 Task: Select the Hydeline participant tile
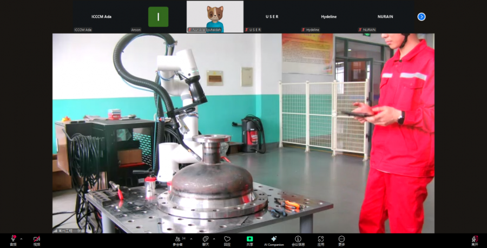[x=328, y=17]
